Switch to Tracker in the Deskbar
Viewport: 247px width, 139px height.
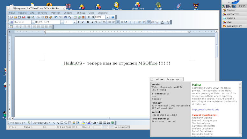coord(234,10)
